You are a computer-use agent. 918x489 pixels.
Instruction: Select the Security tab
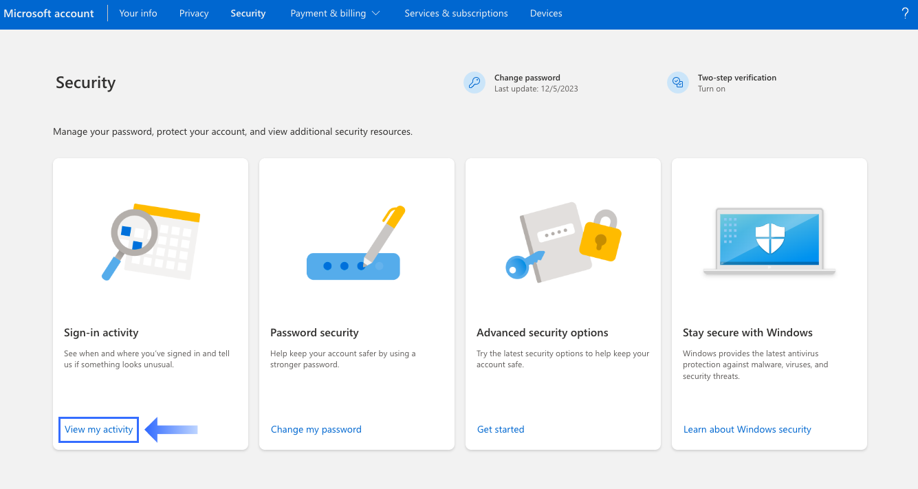point(248,13)
